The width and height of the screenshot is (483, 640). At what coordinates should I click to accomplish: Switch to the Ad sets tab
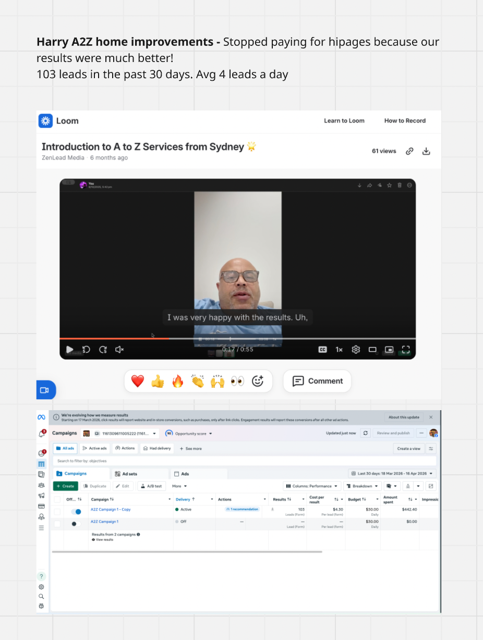tap(140, 474)
